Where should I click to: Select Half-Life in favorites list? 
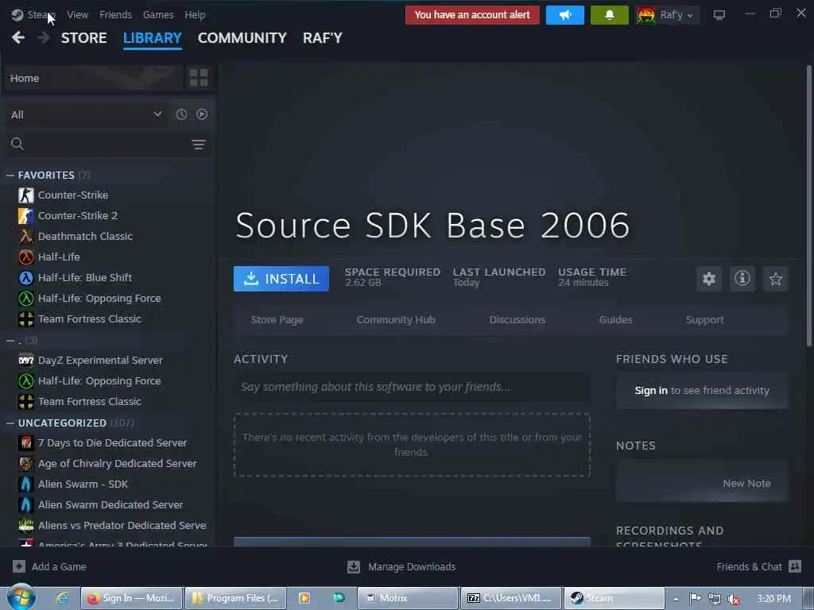tap(59, 257)
